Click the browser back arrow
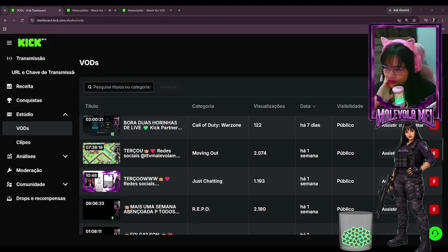This screenshot has width=448, height=252. (x=5, y=20)
